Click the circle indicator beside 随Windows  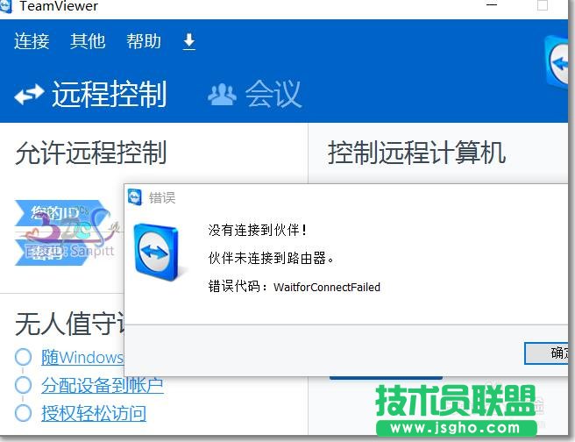point(23,357)
